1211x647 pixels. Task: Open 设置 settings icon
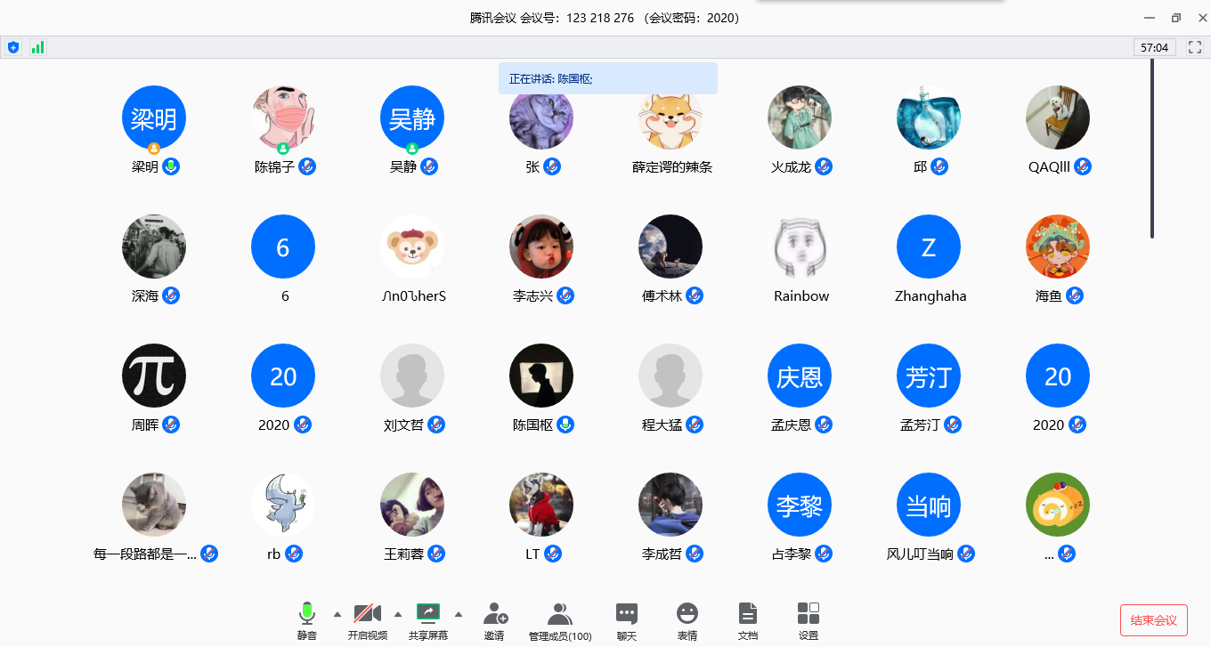click(x=809, y=613)
